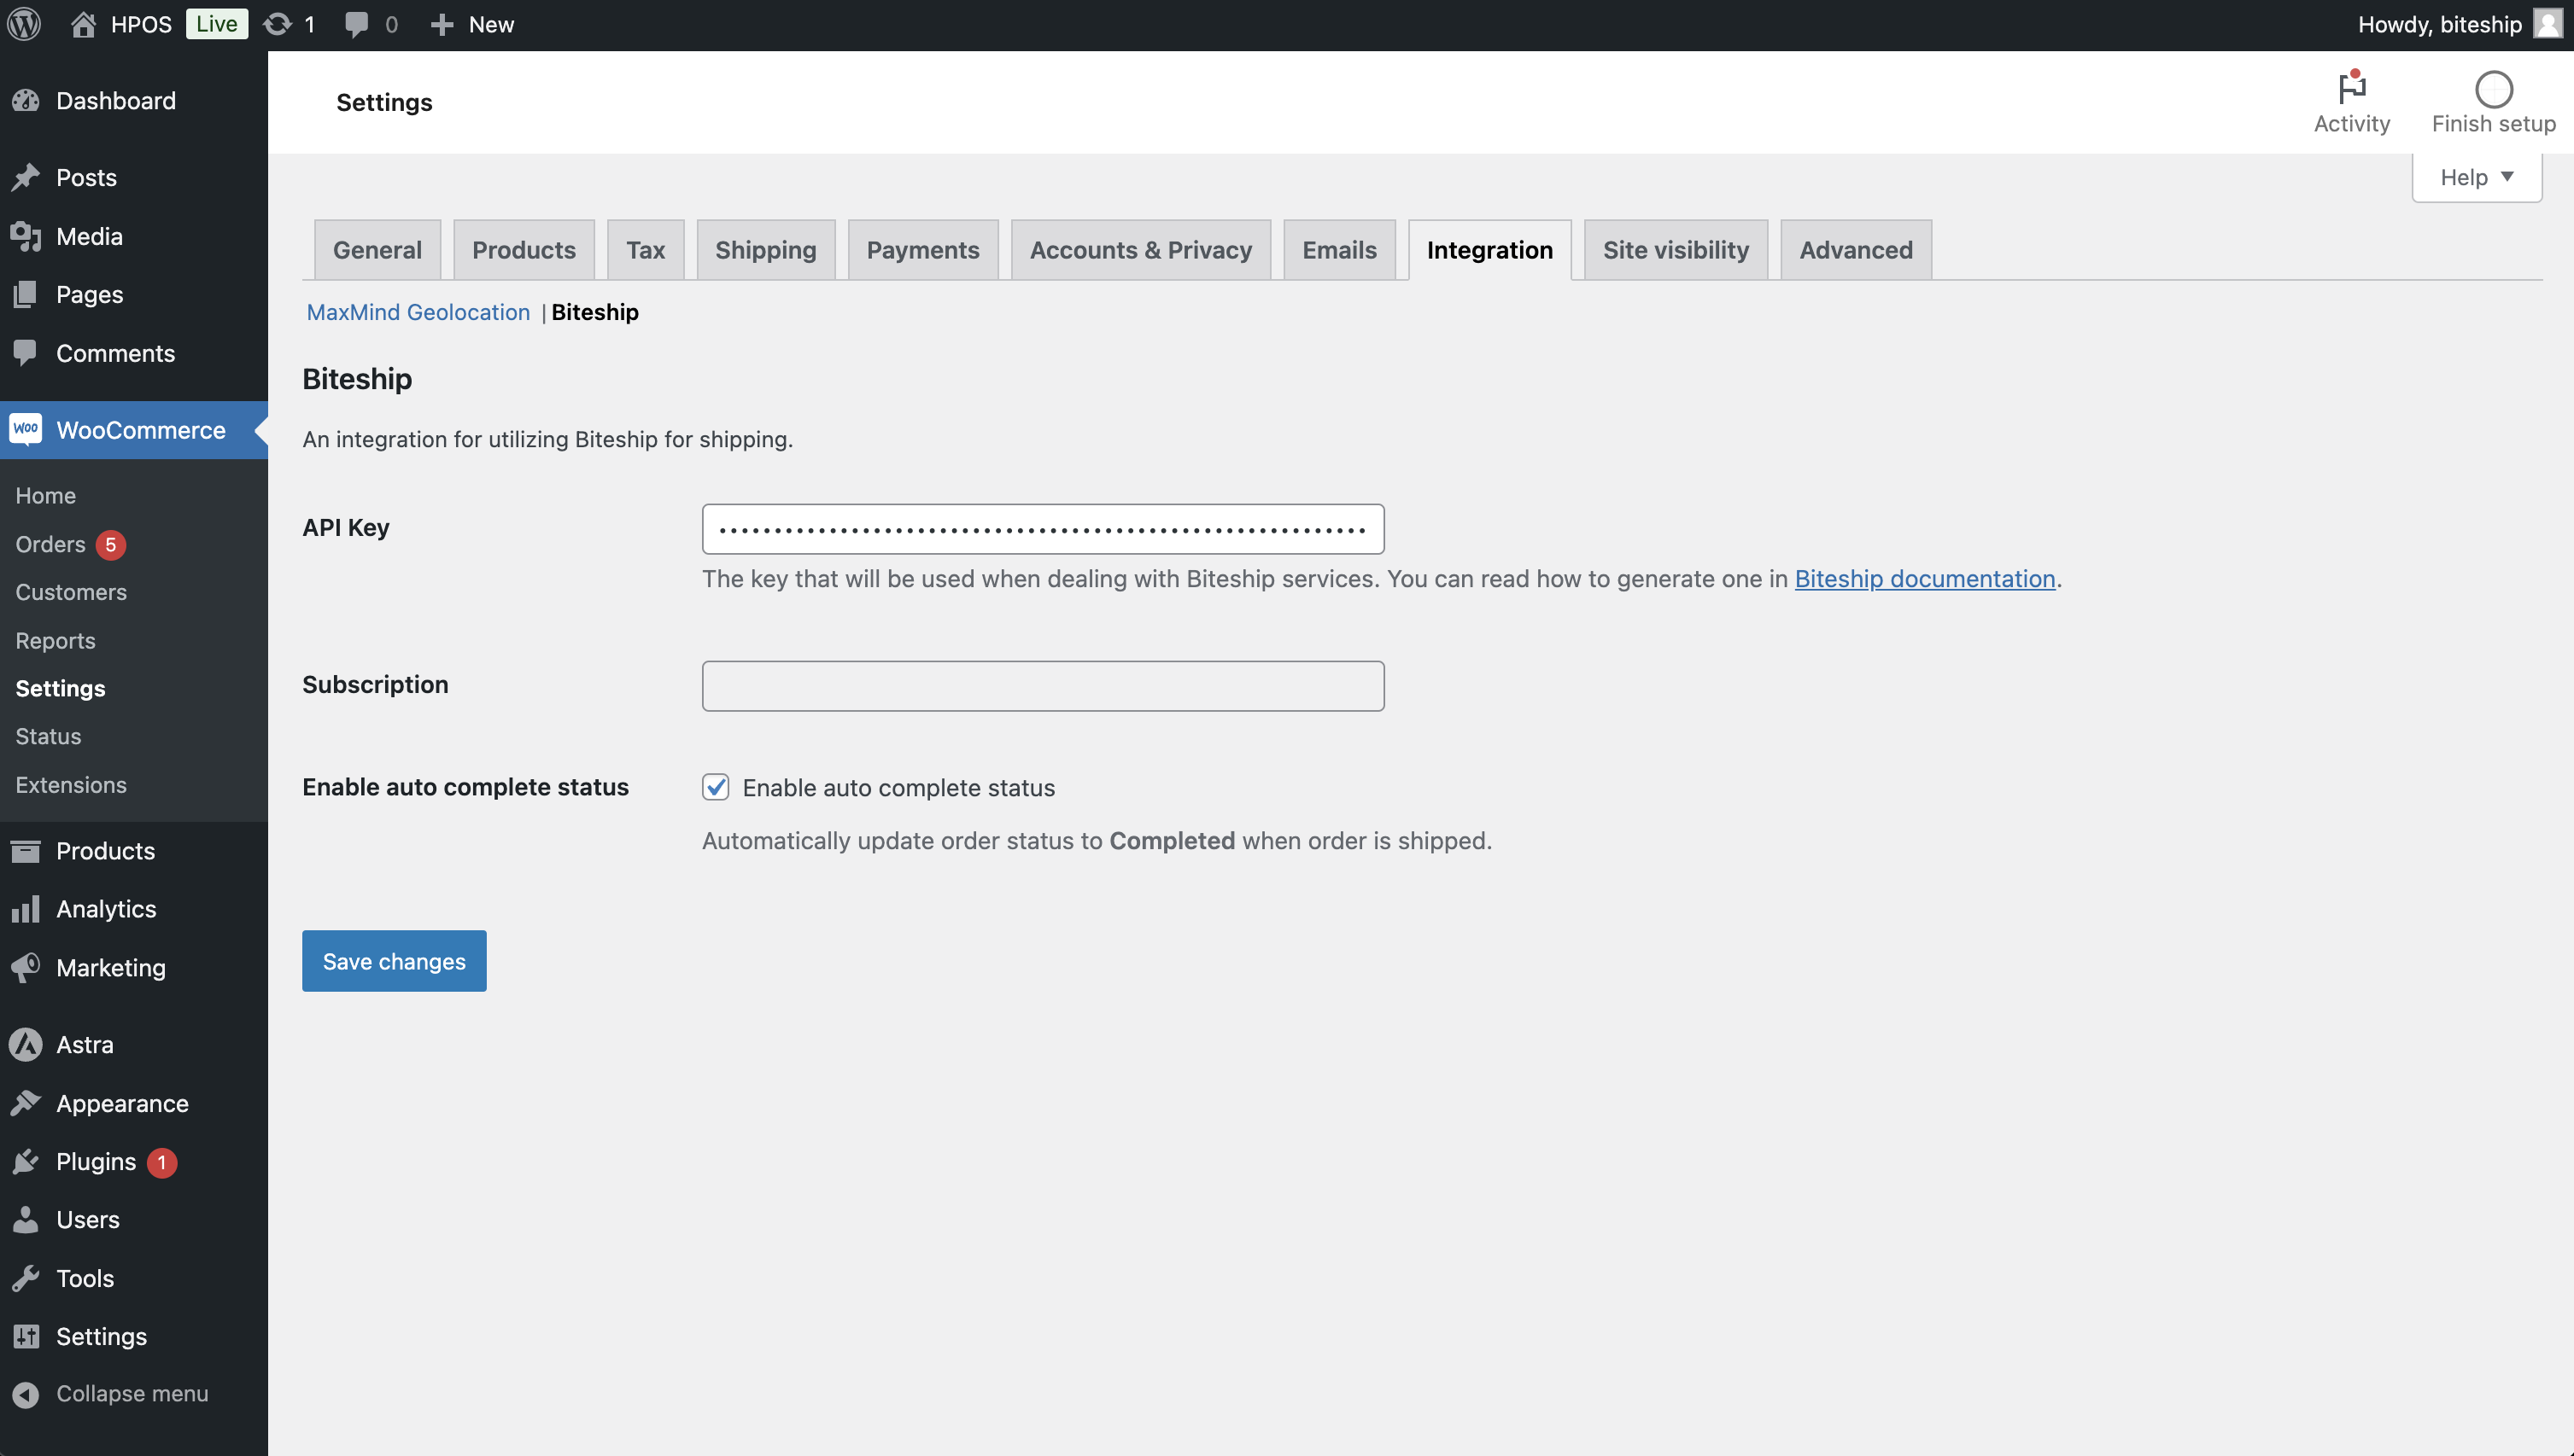Collapse the admin sidebar menu

coord(132,1393)
